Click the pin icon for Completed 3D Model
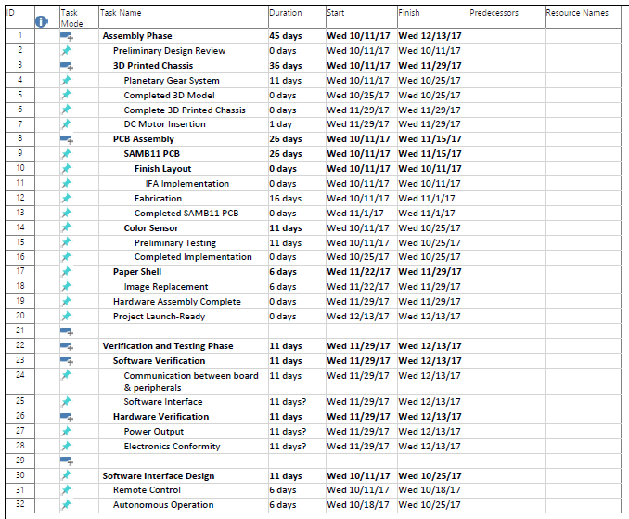This screenshot has width=629, height=519. [x=67, y=95]
